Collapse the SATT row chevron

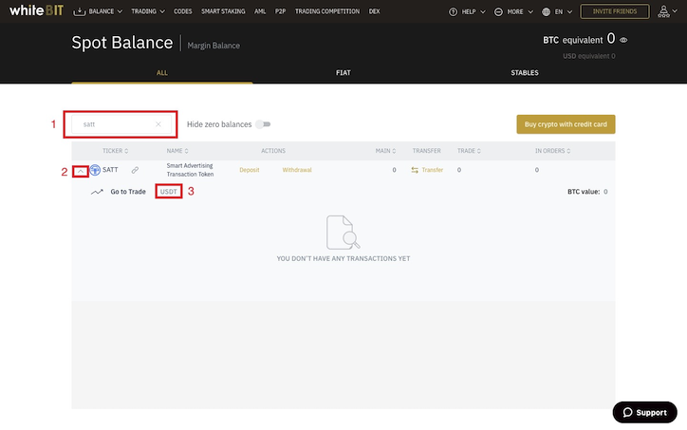[x=81, y=171]
